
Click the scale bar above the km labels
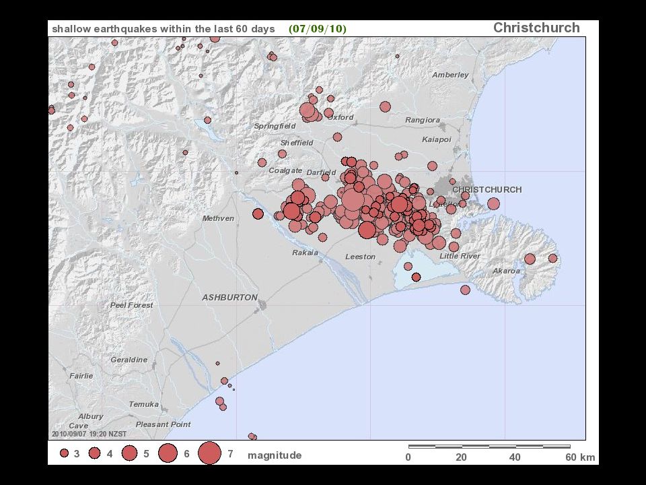[x=489, y=446]
